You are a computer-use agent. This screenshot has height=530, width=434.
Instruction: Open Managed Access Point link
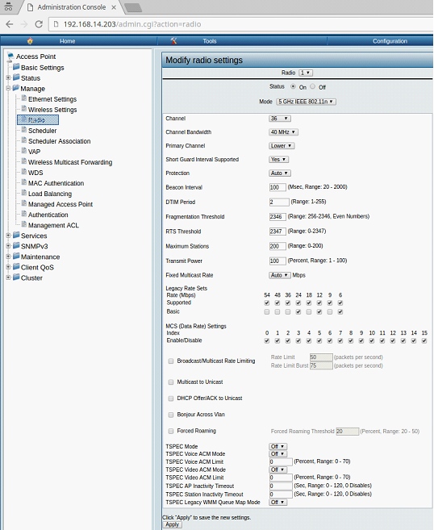coord(61,204)
